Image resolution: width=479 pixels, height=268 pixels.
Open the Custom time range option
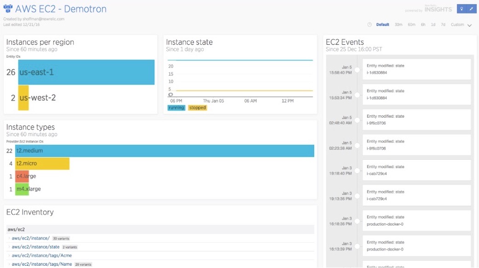point(457,24)
